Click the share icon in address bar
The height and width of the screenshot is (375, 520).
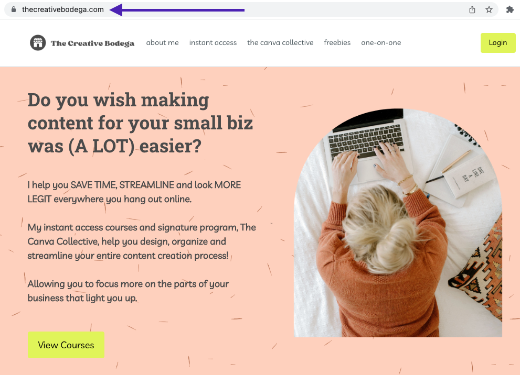(472, 9)
